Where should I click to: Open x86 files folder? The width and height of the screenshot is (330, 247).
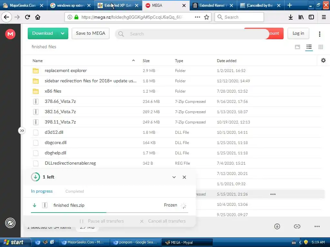click(53, 91)
